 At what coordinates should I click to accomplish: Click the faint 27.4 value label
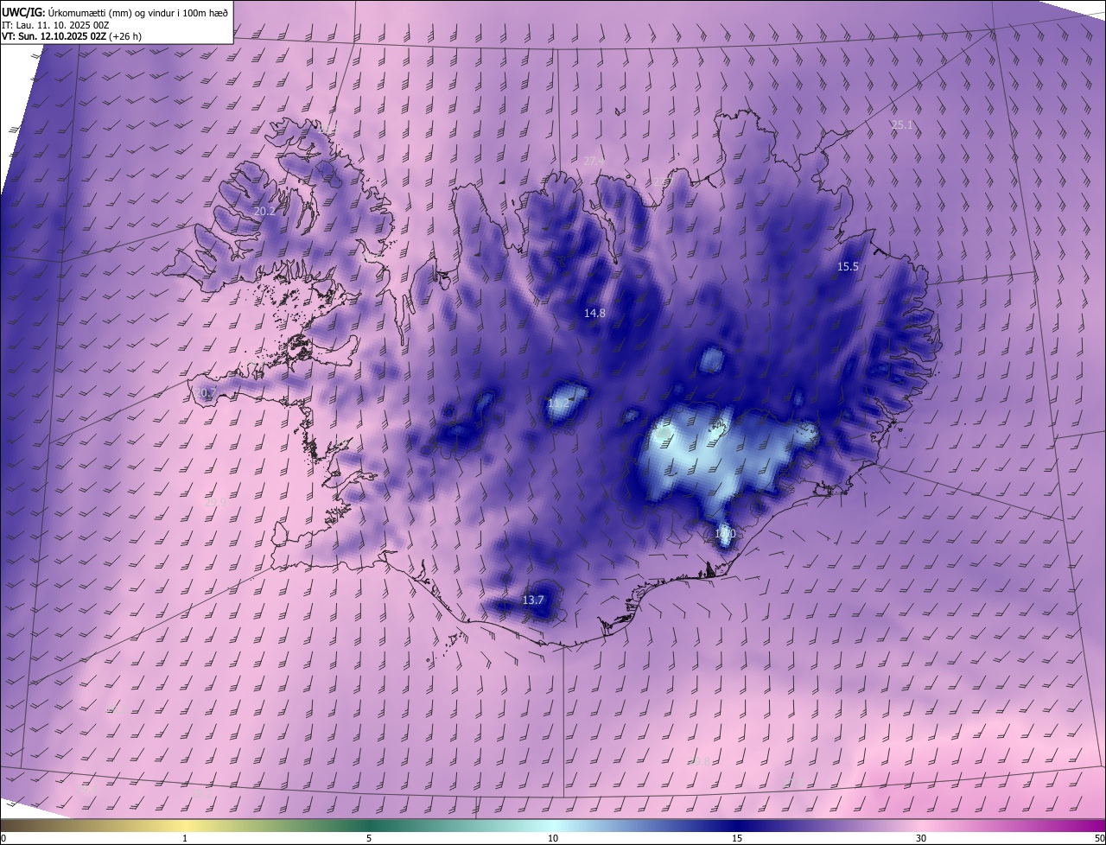[x=594, y=161]
